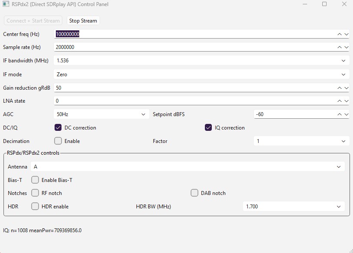Enable Bias-T checkbox

[x=35, y=180]
